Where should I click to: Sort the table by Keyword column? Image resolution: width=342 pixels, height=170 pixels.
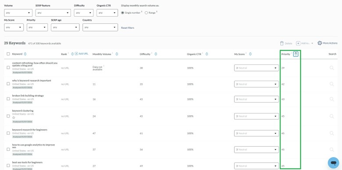(x=25, y=54)
